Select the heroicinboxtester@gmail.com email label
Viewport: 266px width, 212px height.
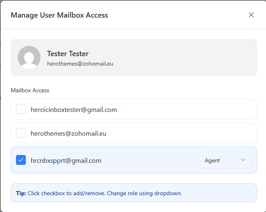(74, 109)
